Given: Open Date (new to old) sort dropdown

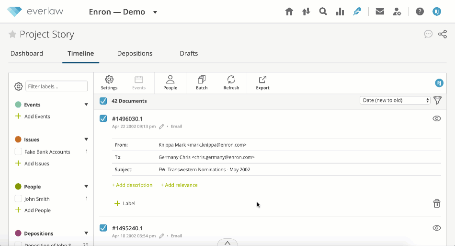Looking at the screenshot, I should click(395, 100).
